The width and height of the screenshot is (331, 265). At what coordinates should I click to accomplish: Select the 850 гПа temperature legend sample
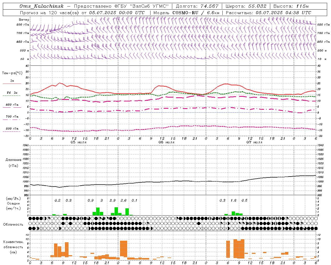click(x=11, y=107)
